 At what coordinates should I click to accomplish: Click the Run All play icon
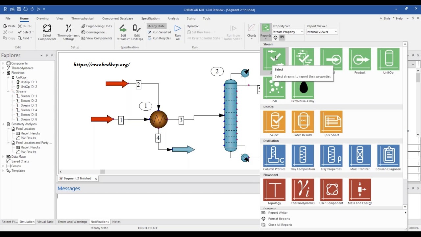pyautogui.click(x=178, y=33)
